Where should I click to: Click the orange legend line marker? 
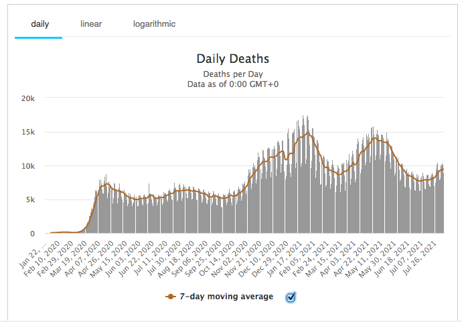tap(170, 297)
